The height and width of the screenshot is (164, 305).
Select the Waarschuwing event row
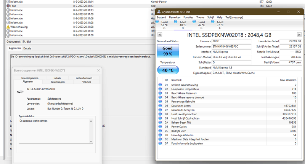pyautogui.click(x=81, y=27)
